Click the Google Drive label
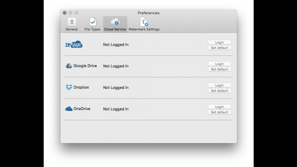The height and width of the screenshot is (167, 297). point(85,66)
